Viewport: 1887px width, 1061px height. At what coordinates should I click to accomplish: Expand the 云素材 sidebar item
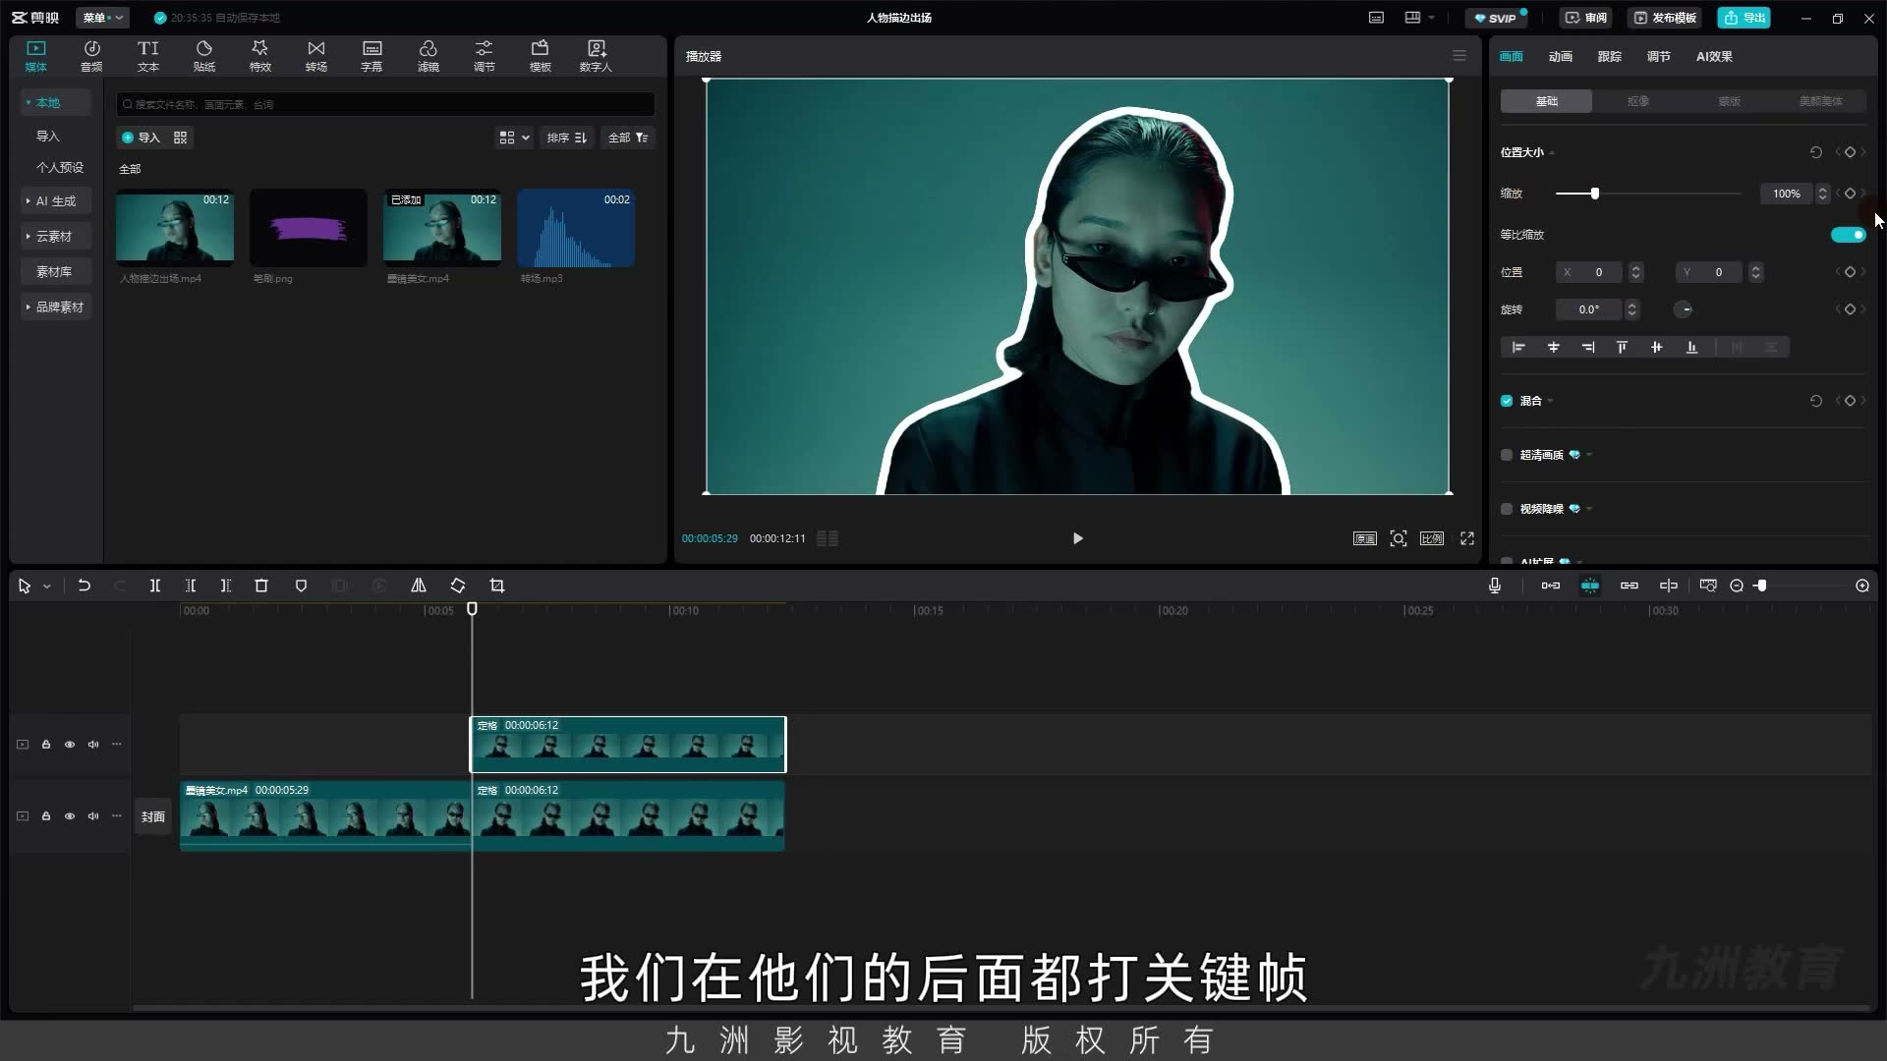point(57,236)
